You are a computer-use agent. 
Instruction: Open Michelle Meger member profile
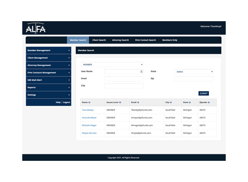coord(89,125)
